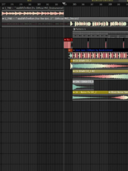Screen dimensions: 128x171
Task: Open the CH4 - CRASH (7)_3 clip menu icon
Action: (74, 82)
